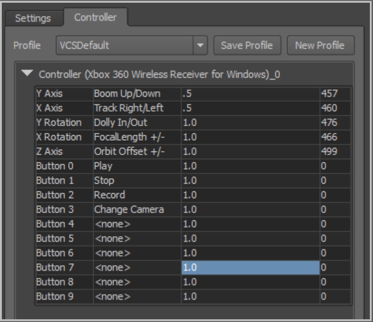Viewport: 373px width, 322px height.
Task: Click the Save Profile button
Action: 247,46
